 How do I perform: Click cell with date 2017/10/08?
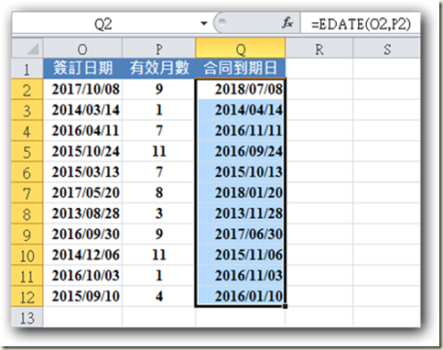click(82, 89)
